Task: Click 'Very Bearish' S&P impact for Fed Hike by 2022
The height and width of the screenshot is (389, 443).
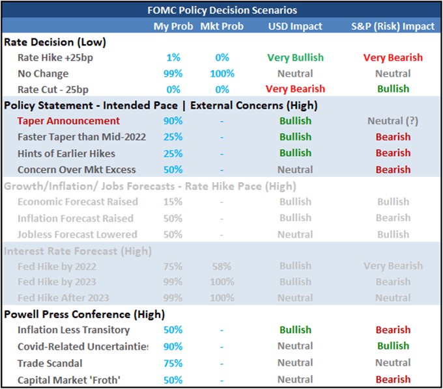Action: coord(393,266)
